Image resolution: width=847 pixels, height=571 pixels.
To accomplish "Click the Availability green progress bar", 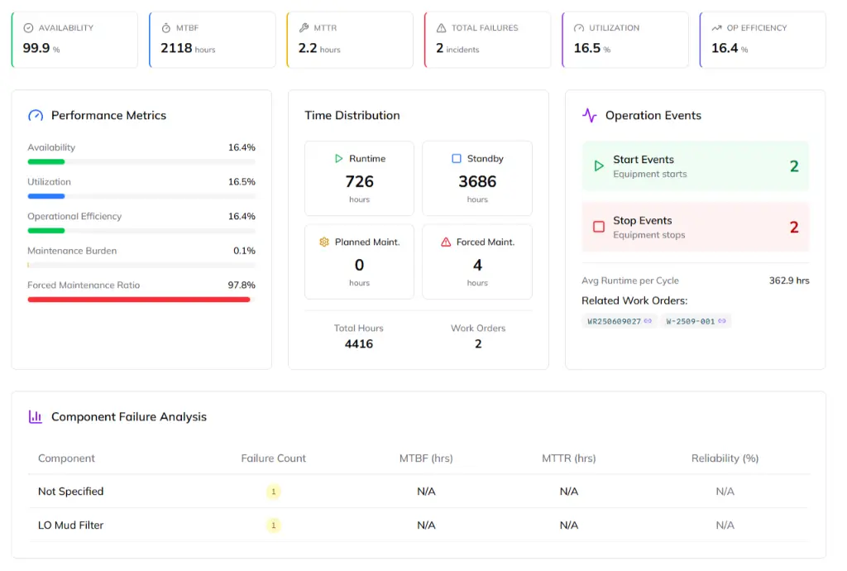I will pos(141,162).
